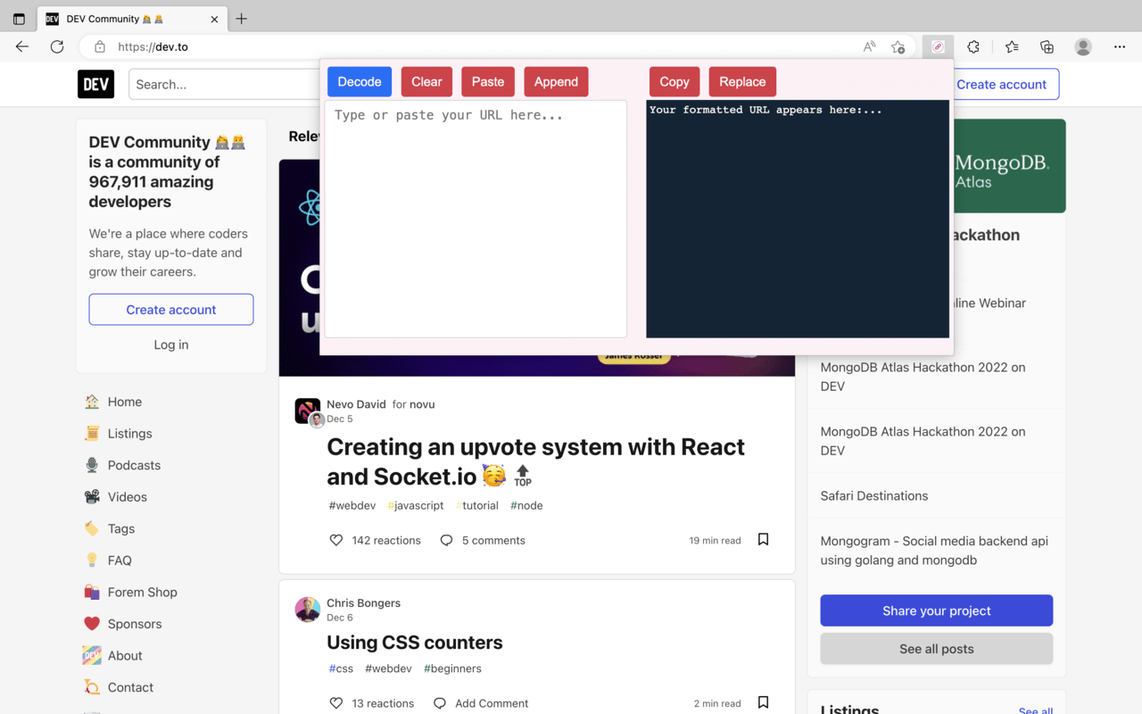Click the Replace button
The height and width of the screenshot is (714, 1142).
pyautogui.click(x=742, y=81)
